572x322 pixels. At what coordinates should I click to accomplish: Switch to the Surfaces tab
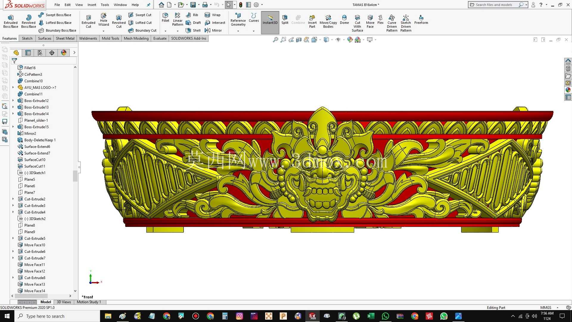pos(45,38)
